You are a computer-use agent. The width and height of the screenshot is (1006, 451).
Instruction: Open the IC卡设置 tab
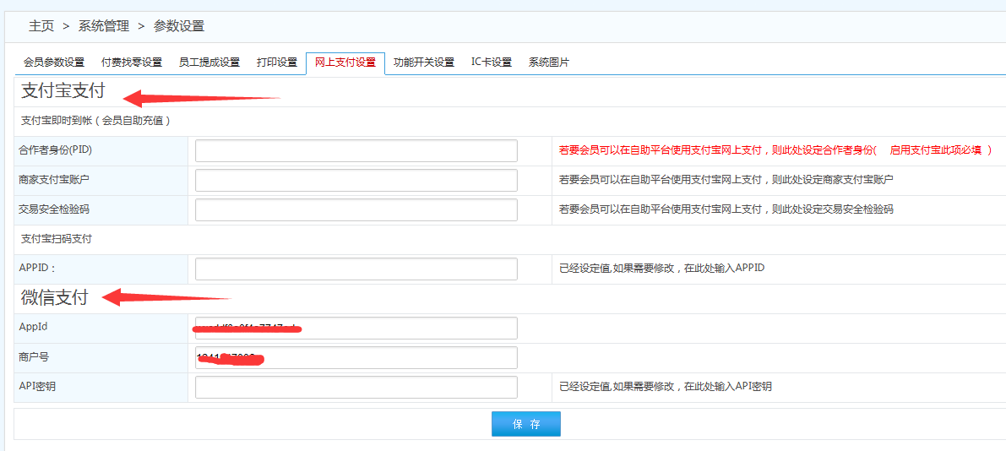[492, 62]
